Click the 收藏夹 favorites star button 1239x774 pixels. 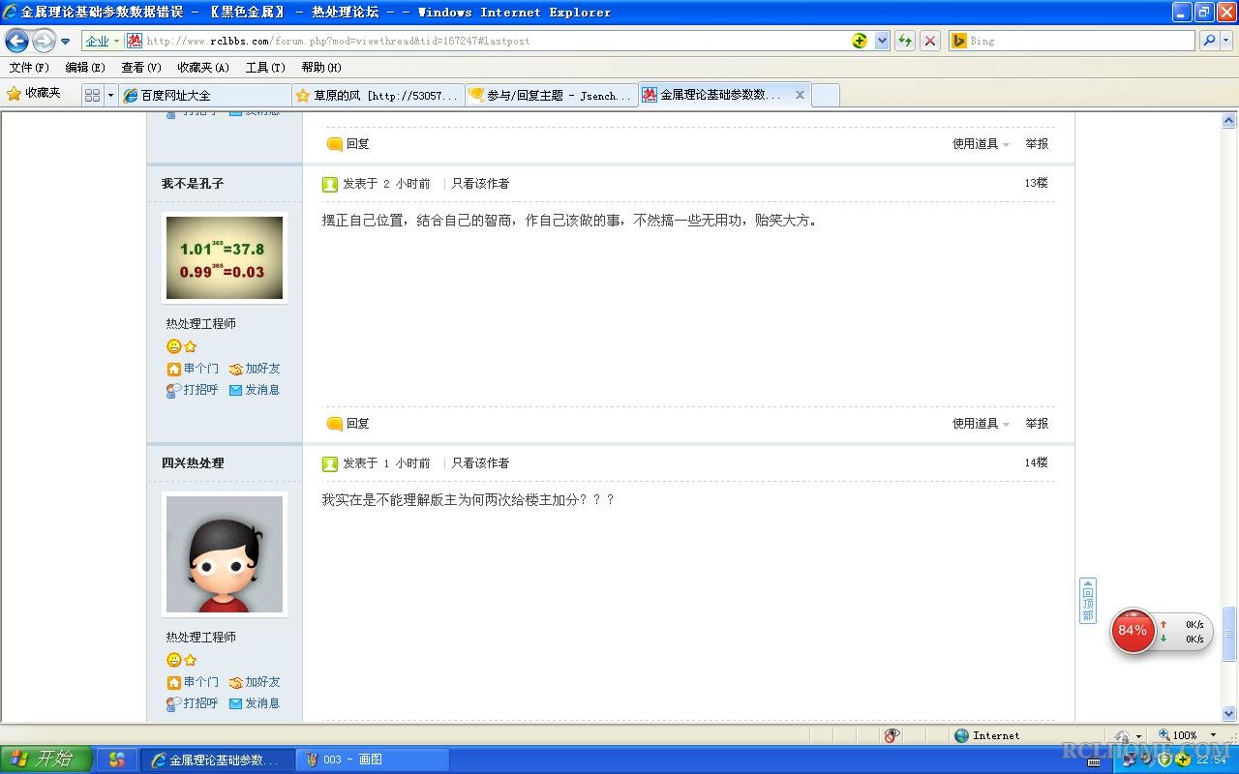[x=35, y=94]
